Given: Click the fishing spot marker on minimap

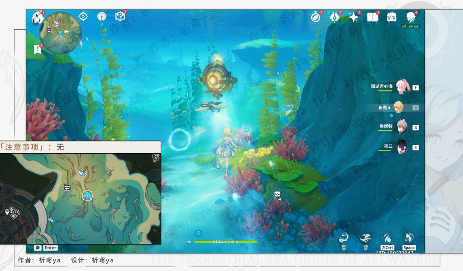Looking at the screenshot, I should [49, 30].
